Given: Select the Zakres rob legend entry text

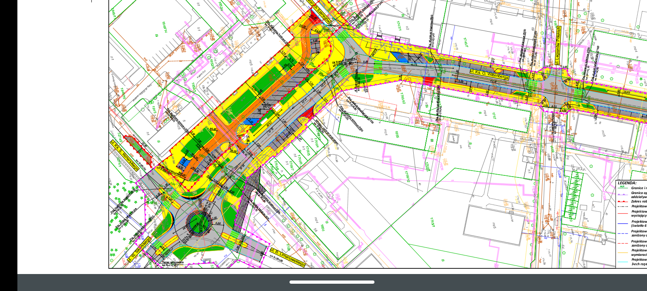Looking at the screenshot, I should pyautogui.click(x=639, y=201).
